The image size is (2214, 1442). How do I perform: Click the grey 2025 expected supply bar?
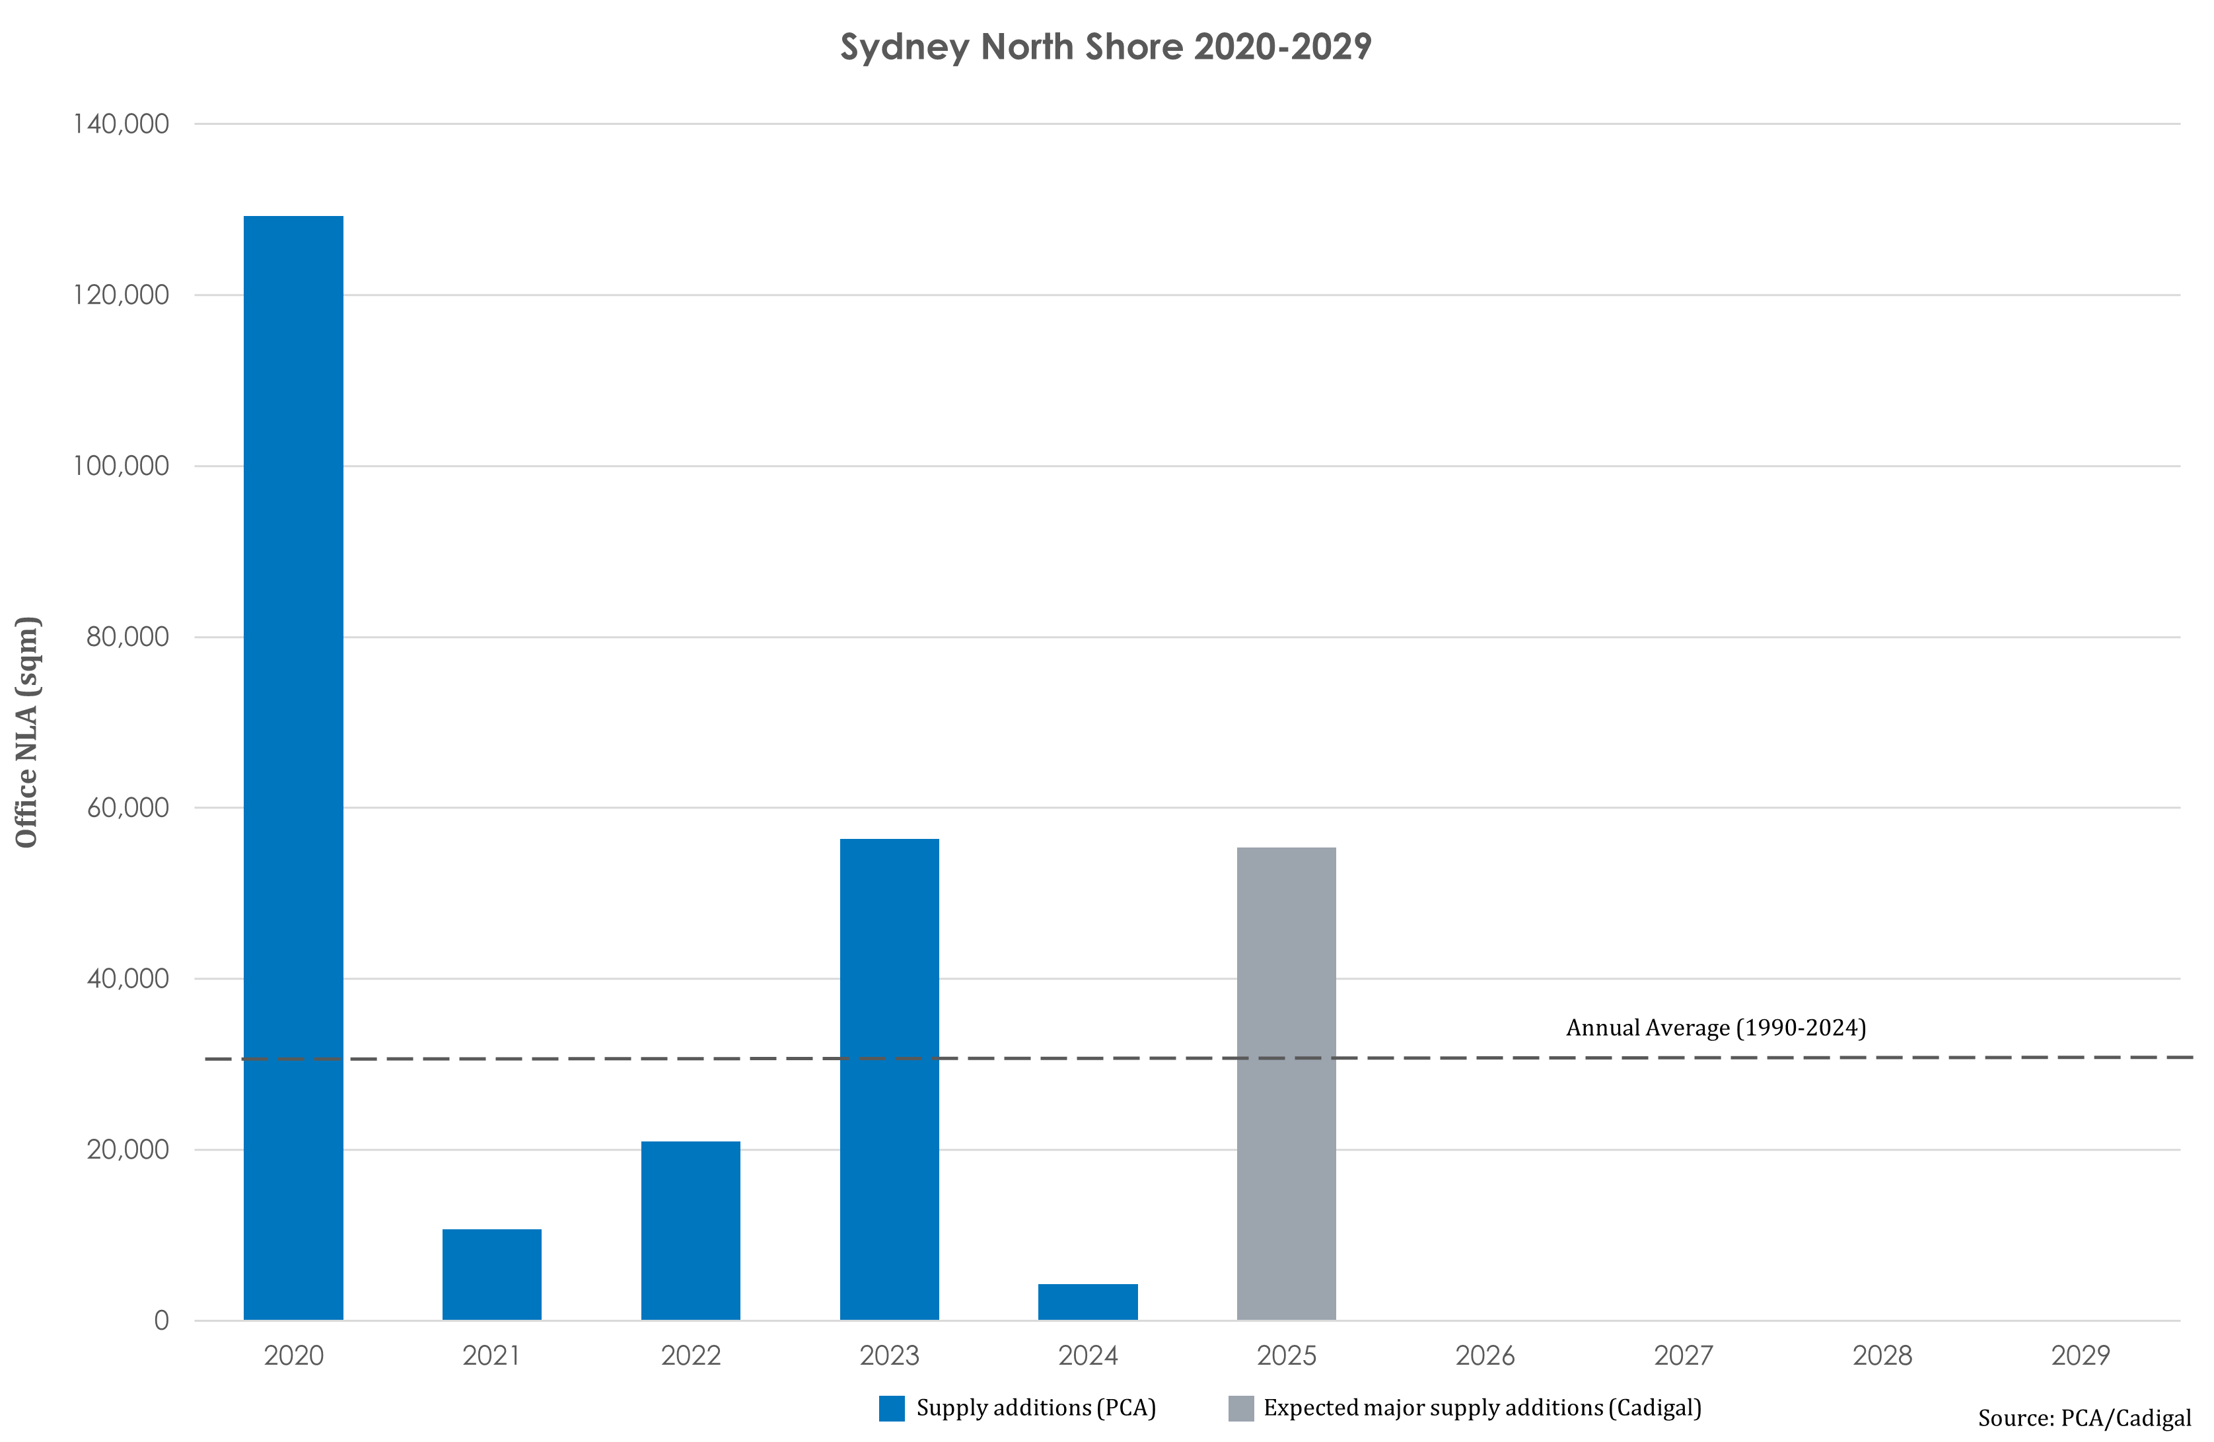coord(1285,1083)
